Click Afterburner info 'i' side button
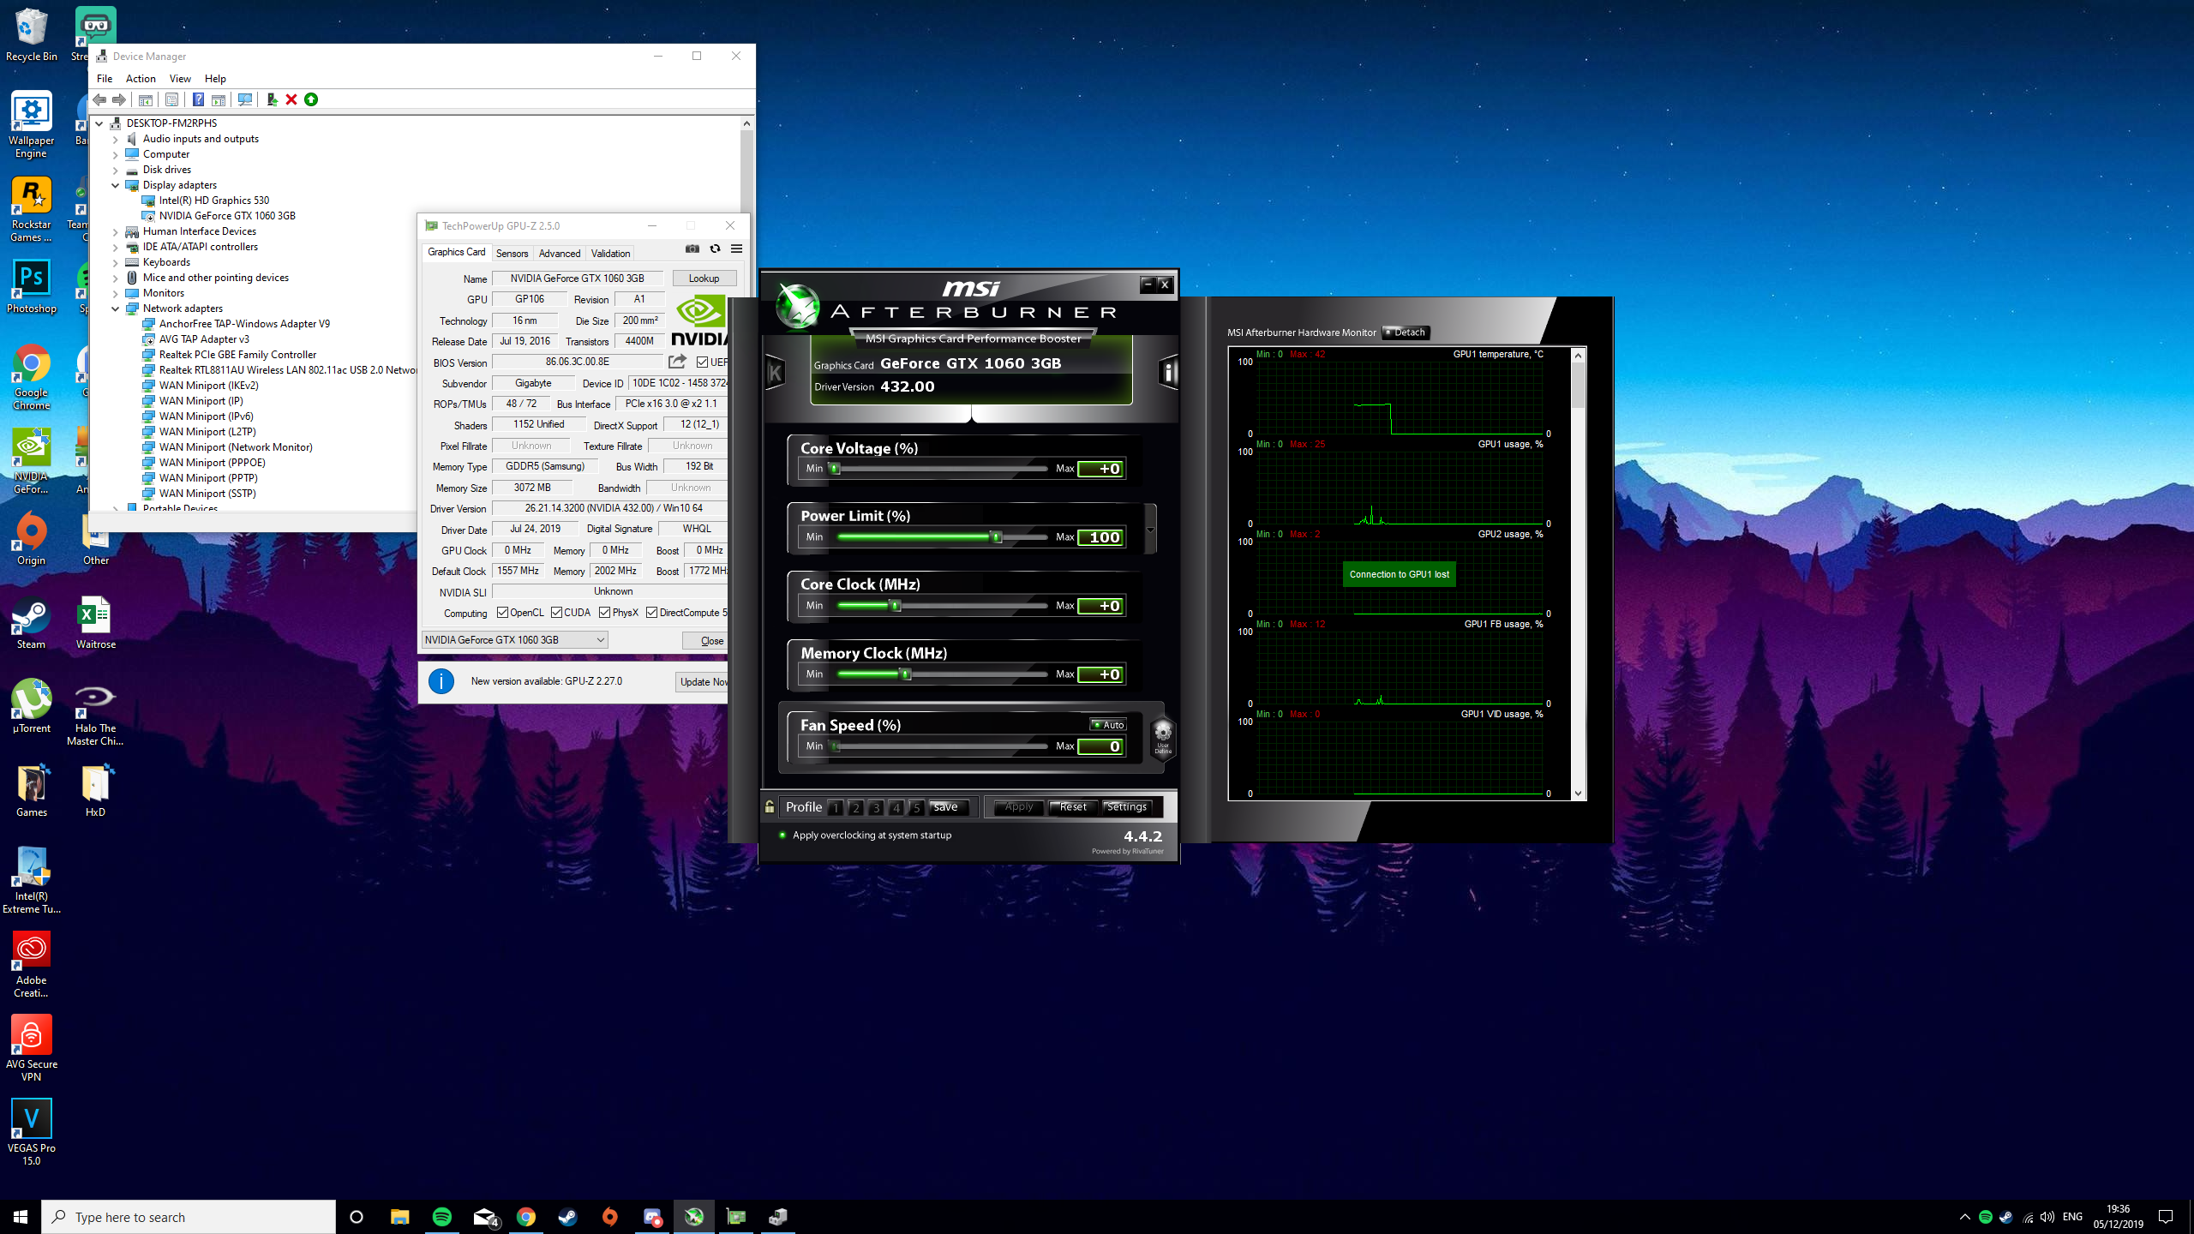 click(1168, 372)
